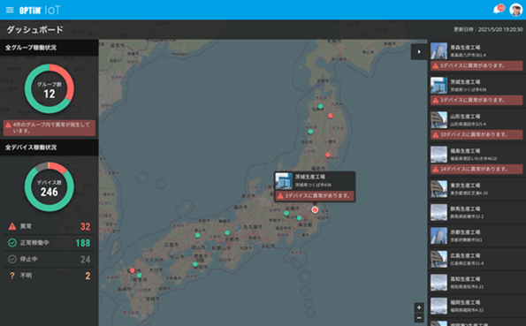Image resolution: width=526 pixels, height=326 pixels.
Task: Select the stopped devices row showing 24
Action: click(x=50, y=259)
